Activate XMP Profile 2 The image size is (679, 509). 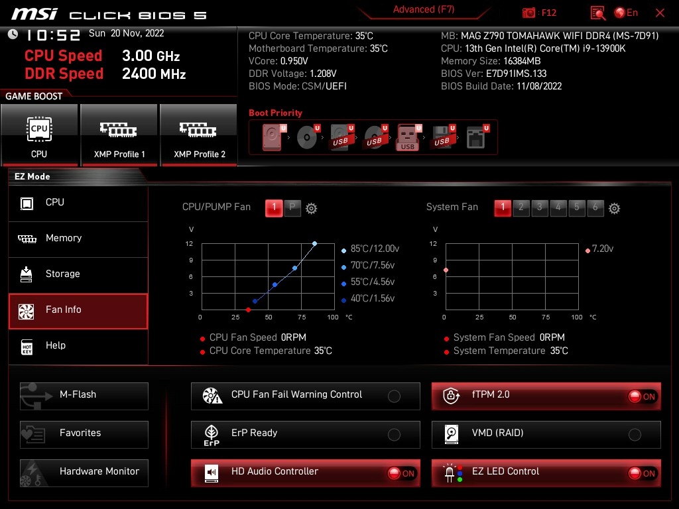[x=199, y=135]
